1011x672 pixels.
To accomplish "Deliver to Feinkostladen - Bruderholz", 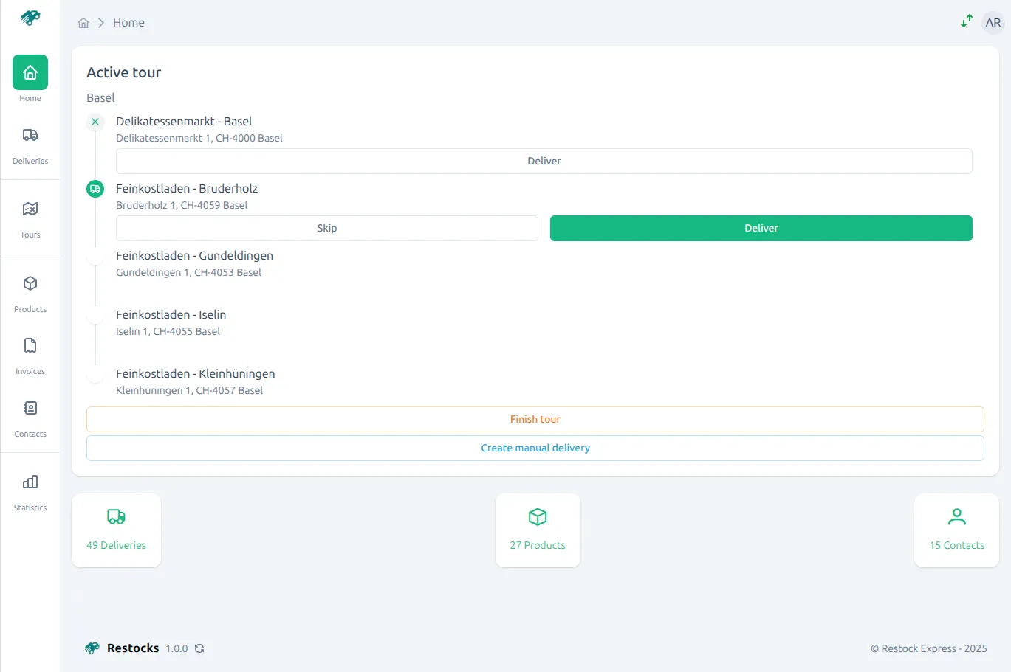I will 761,228.
